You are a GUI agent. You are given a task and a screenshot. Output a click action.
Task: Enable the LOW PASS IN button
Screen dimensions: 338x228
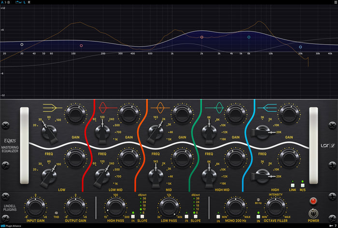(186, 216)
